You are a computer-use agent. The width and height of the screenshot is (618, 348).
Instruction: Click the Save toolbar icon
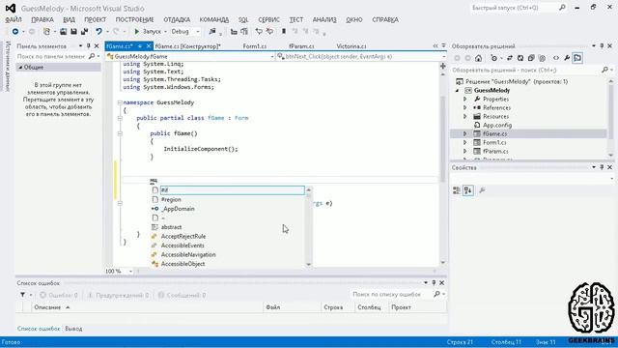click(x=73, y=32)
